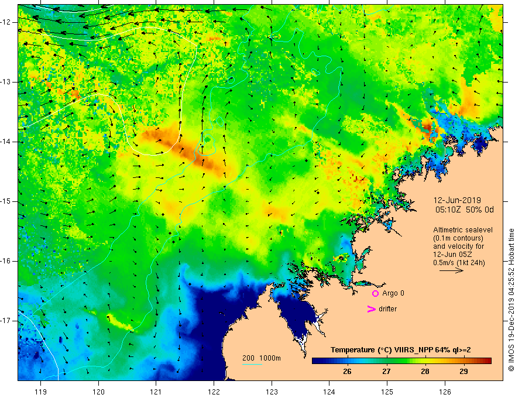Click the 'and velocity for' text
Viewport: 515px width, 398px height.
(x=458, y=246)
